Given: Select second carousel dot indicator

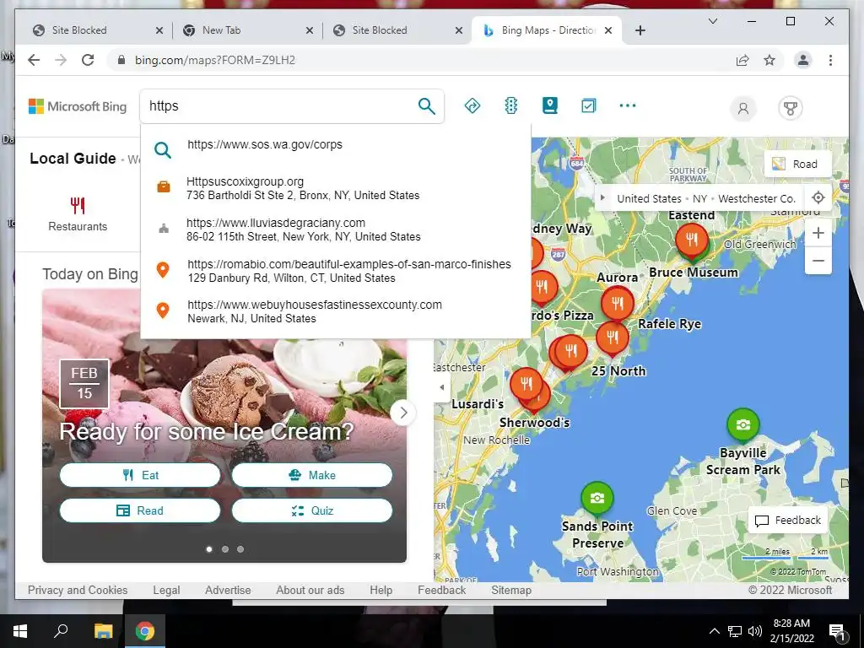Looking at the screenshot, I should click(x=224, y=548).
